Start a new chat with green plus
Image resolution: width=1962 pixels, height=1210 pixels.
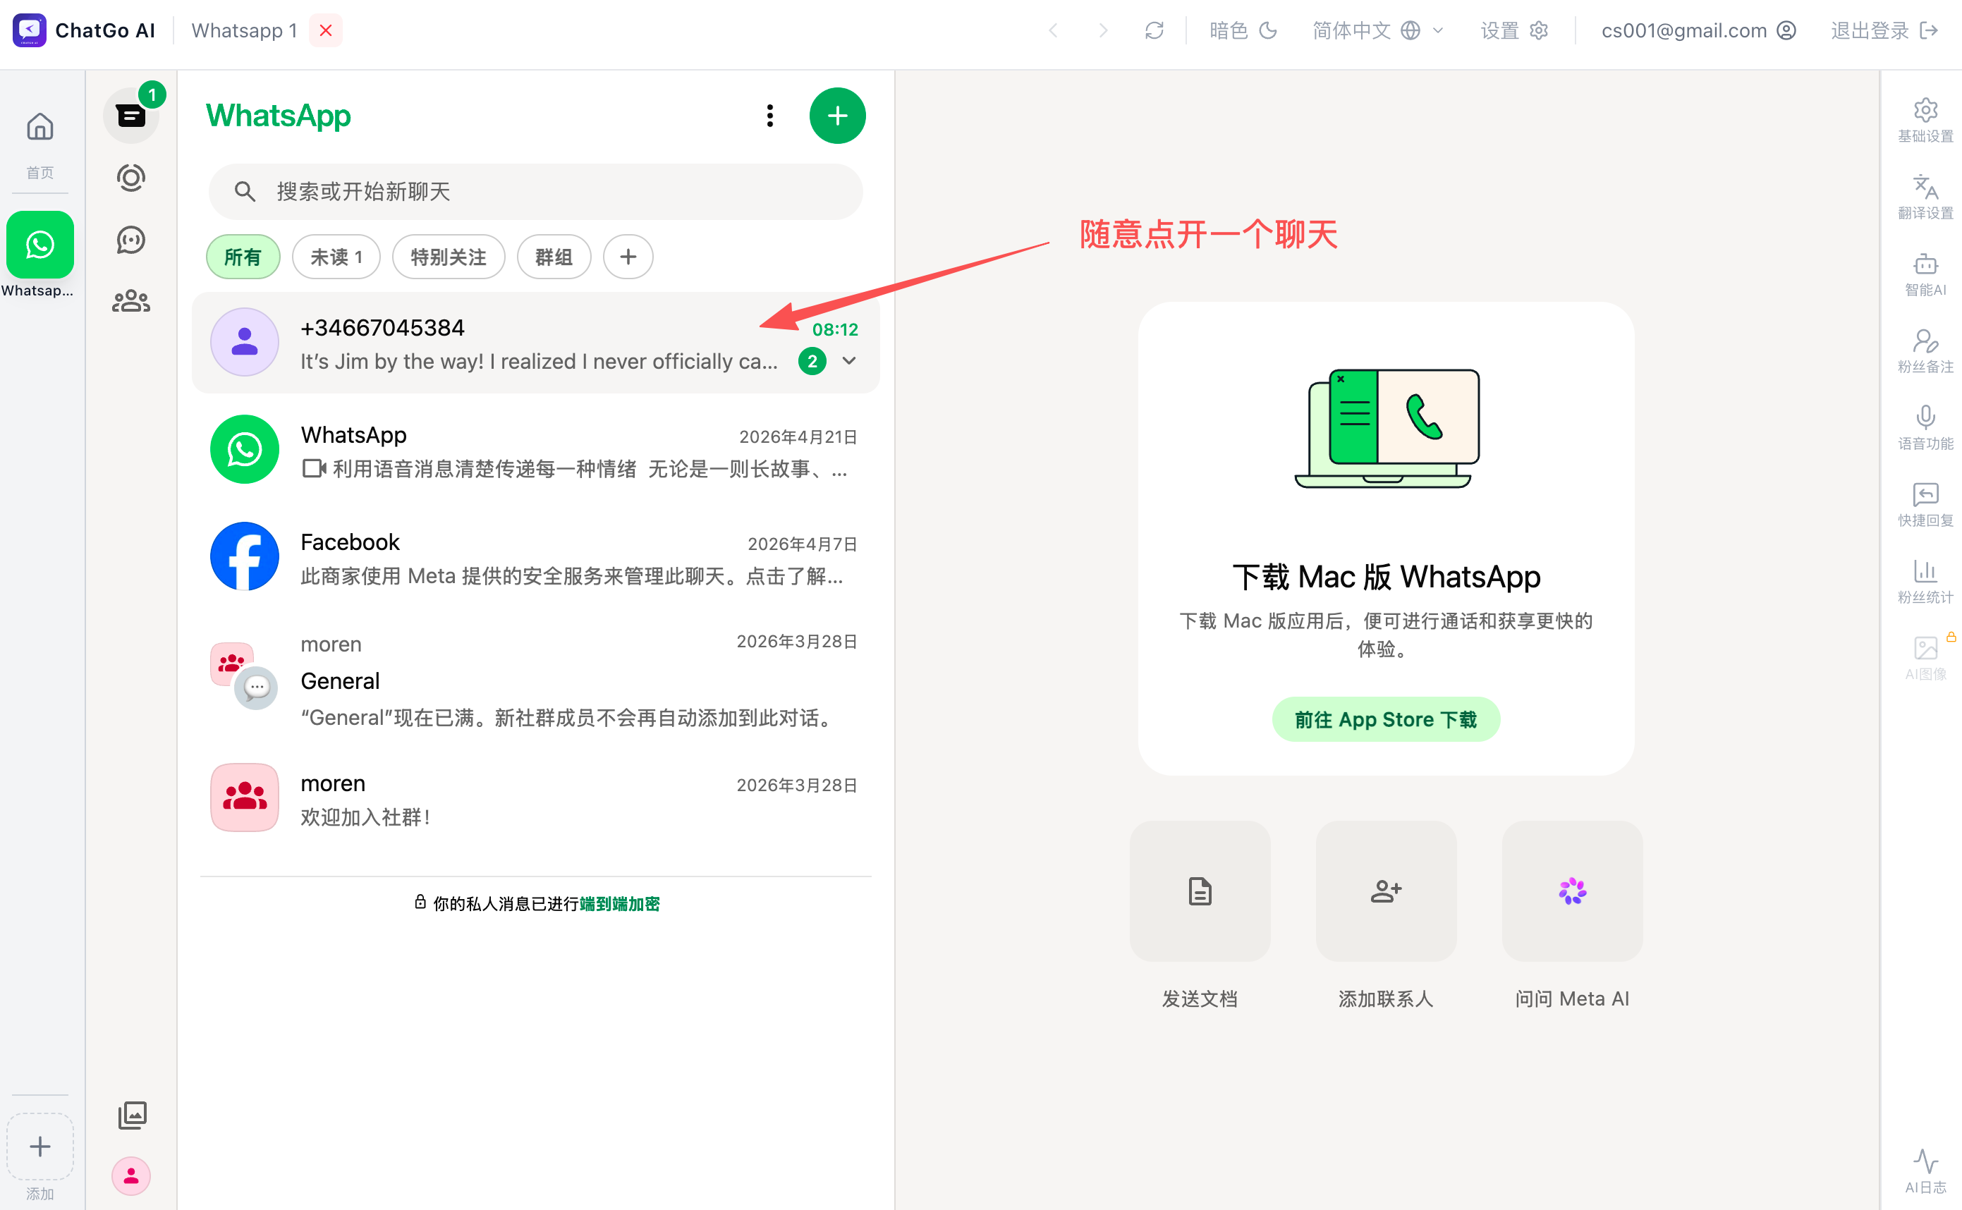point(838,116)
